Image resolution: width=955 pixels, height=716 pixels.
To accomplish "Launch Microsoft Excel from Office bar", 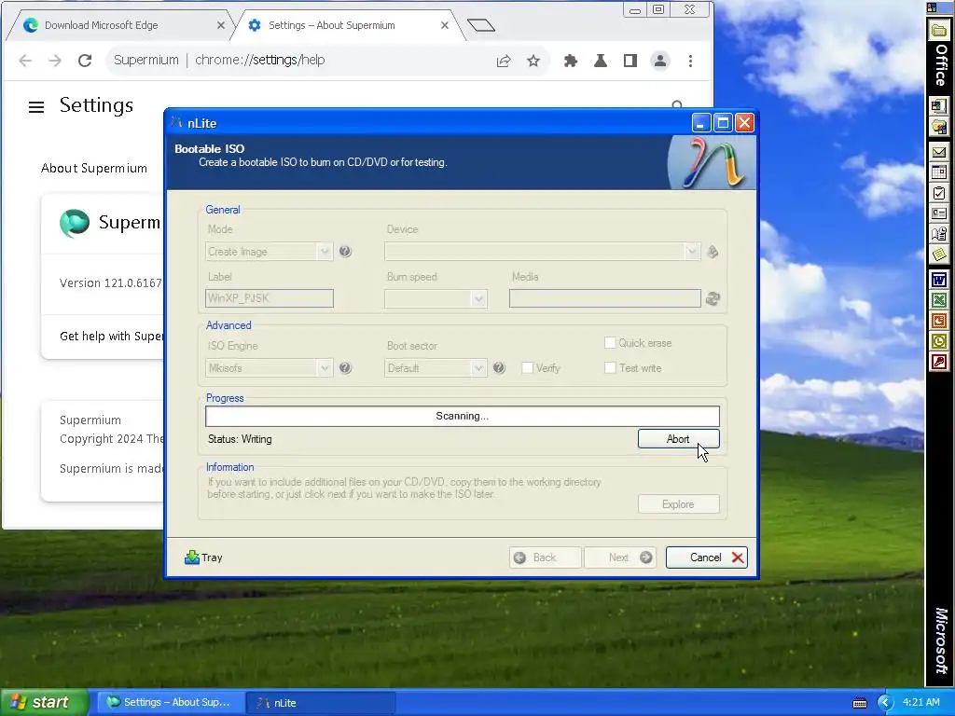I will 938,299.
